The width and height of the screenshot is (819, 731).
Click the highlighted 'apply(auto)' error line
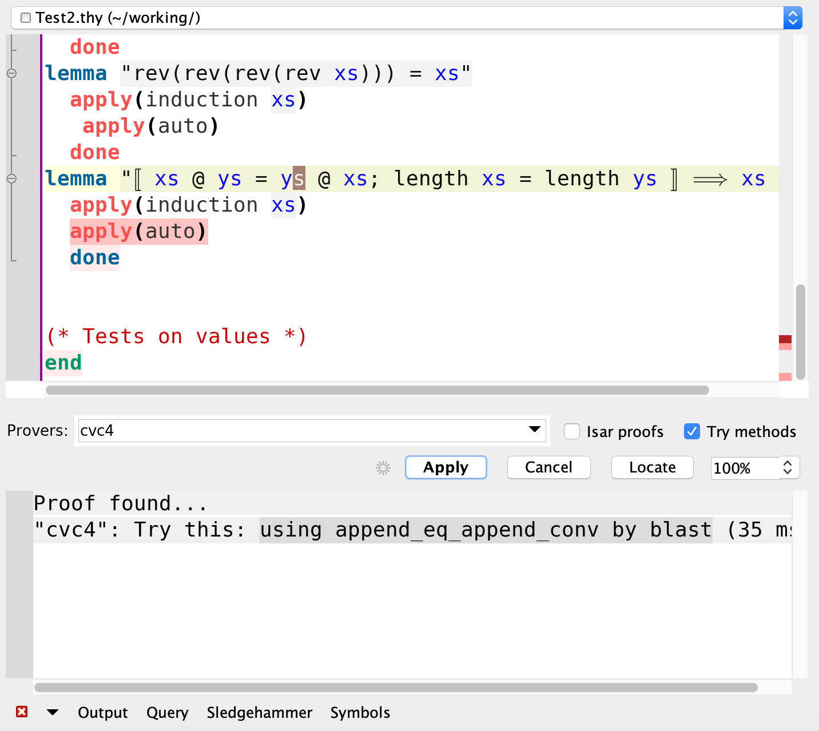(x=138, y=232)
